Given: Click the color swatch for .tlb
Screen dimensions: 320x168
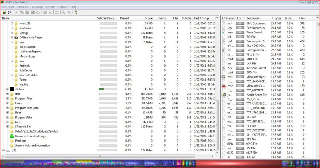Looking at the screenshot, I should click(240, 126).
